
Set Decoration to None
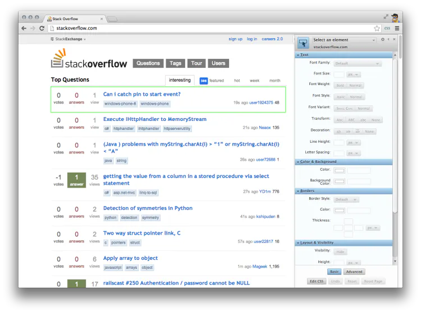[369, 132]
